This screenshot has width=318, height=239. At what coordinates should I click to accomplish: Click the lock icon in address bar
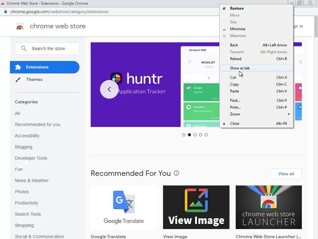click(6, 12)
